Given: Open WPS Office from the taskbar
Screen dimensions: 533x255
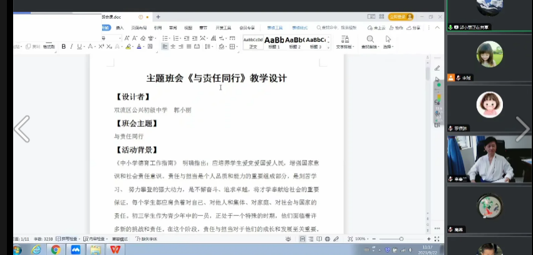Looking at the screenshot, I should point(115,250).
